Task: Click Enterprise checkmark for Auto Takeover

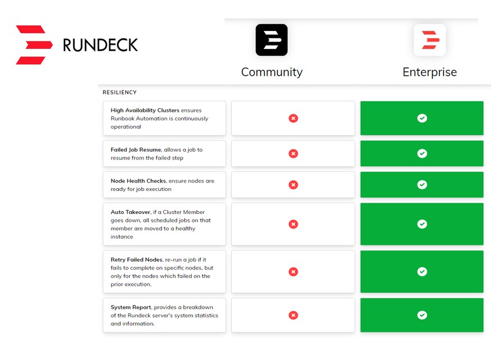Action: tap(422, 224)
